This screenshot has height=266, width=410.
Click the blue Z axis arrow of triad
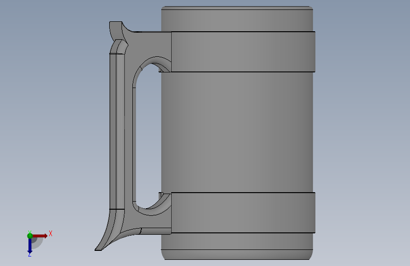(x=30, y=246)
